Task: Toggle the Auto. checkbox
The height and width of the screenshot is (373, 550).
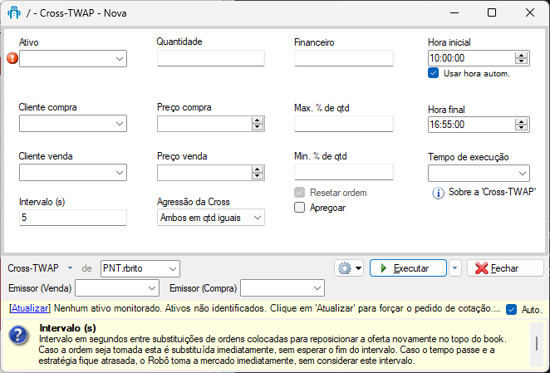Action: (x=512, y=310)
